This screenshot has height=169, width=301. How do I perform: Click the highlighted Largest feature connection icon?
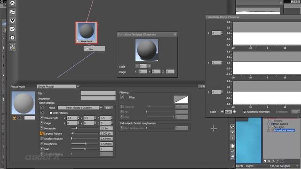coord(42,133)
